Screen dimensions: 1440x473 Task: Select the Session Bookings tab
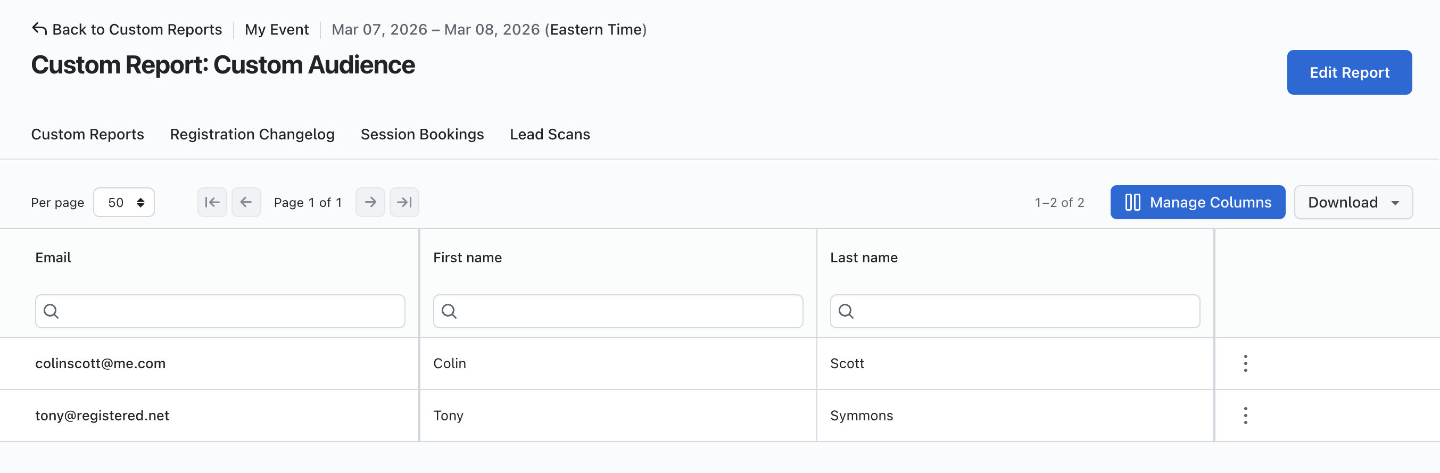(x=421, y=134)
